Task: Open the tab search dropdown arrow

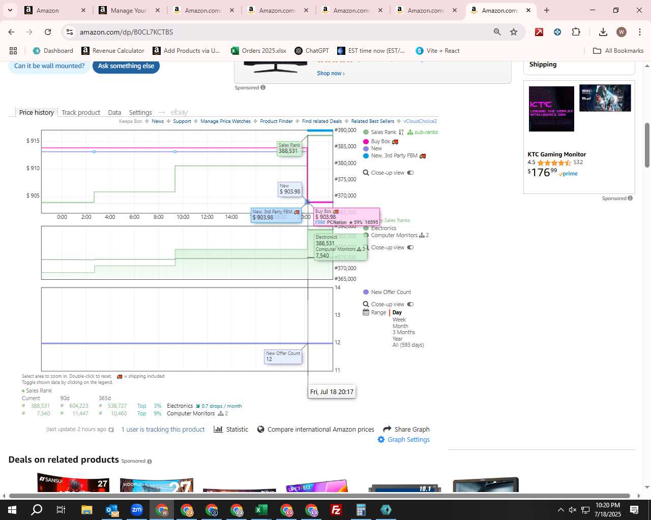Action: pos(10,10)
